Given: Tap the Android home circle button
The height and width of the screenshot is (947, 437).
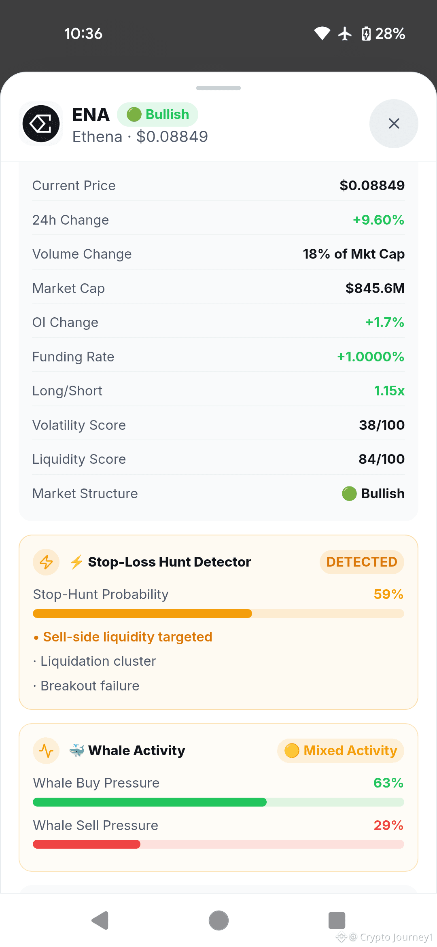Looking at the screenshot, I should coord(218,921).
